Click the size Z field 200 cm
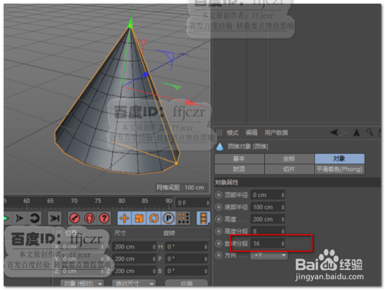This screenshot has height=290, width=385. click(134, 271)
